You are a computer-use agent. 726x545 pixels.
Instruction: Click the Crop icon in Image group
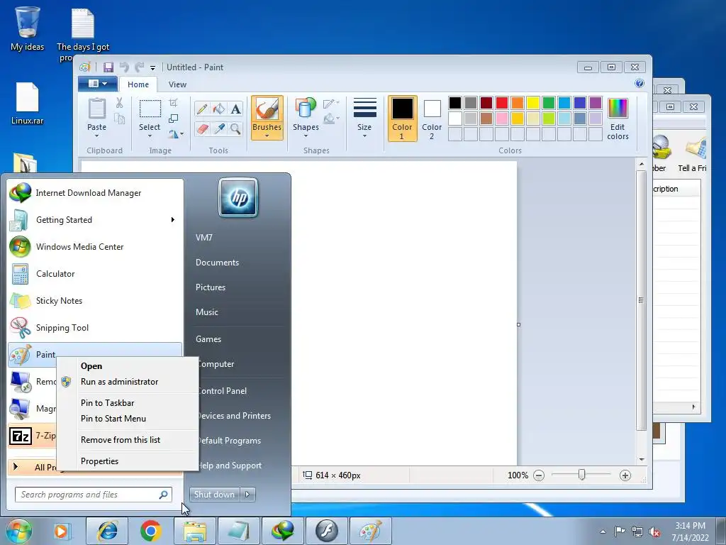pos(174,102)
